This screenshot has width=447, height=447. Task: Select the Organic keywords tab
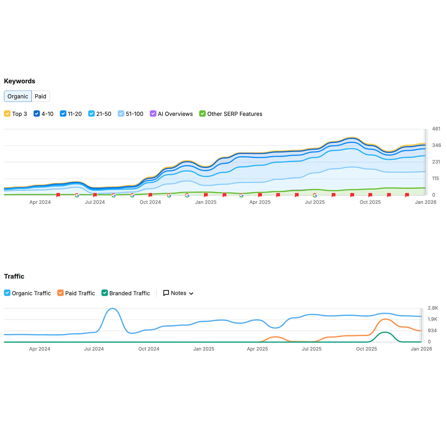[x=18, y=96]
